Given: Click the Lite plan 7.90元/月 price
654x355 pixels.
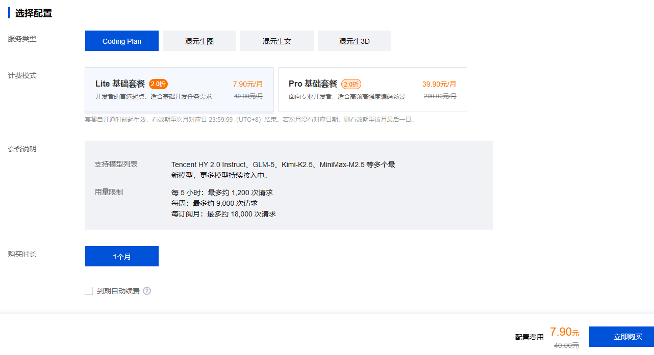Looking at the screenshot, I should point(248,85).
